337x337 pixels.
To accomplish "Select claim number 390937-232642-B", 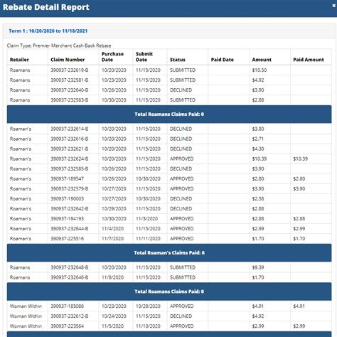I will point(70,208).
